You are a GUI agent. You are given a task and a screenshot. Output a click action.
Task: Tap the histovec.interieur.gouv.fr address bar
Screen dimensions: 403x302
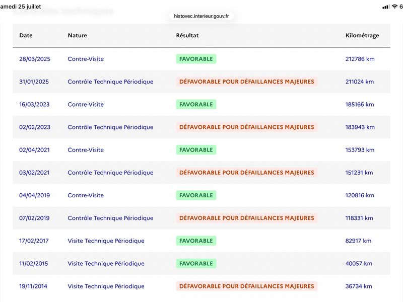pos(201,16)
